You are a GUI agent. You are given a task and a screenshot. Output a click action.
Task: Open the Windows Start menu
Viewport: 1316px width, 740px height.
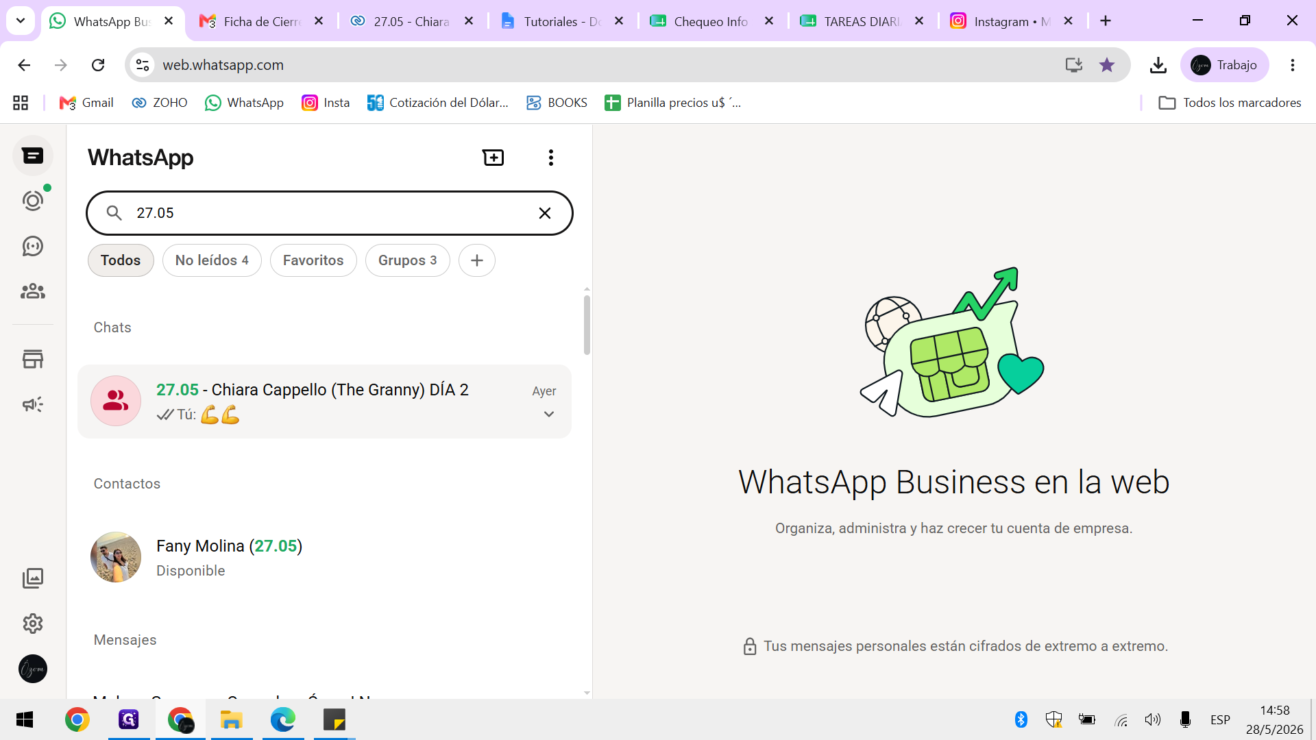point(25,719)
